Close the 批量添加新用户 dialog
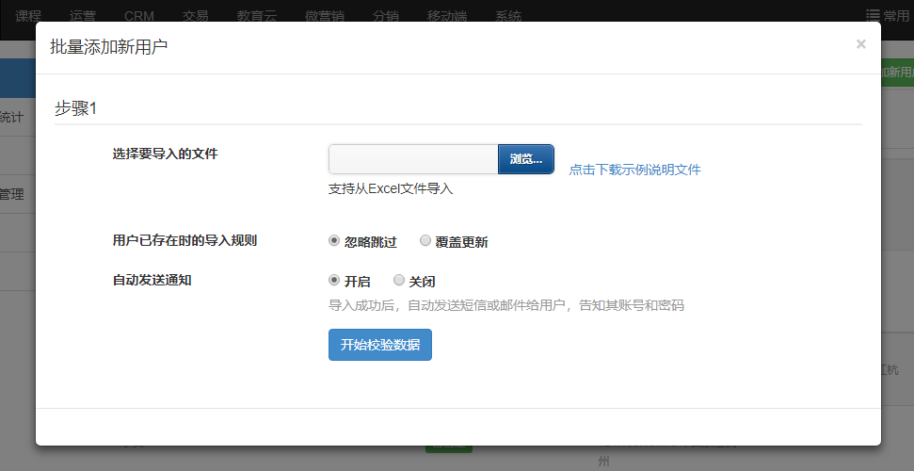 pos(860,44)
